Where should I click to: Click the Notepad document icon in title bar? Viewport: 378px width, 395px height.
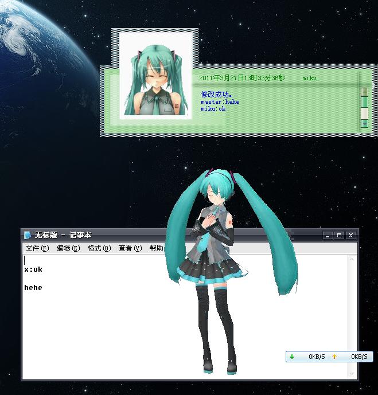click(x=27, y=235)
